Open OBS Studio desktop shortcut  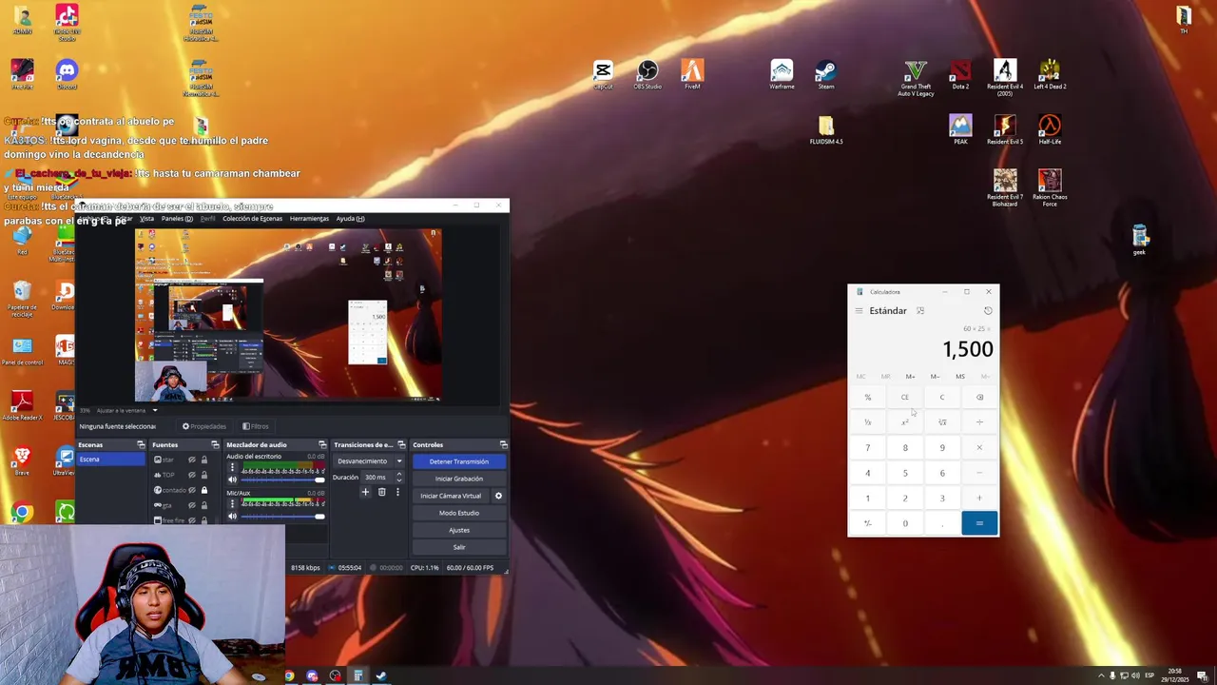(x=647, y=75)
